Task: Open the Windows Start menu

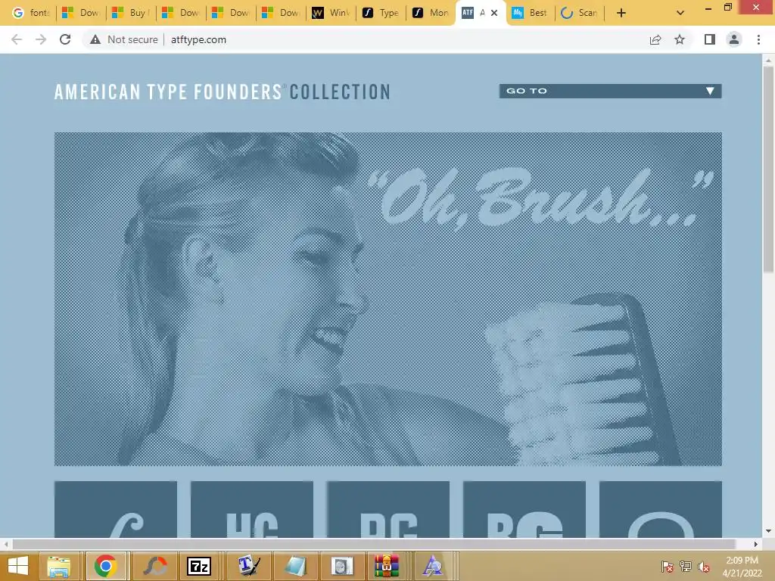Action: [18, 566]
